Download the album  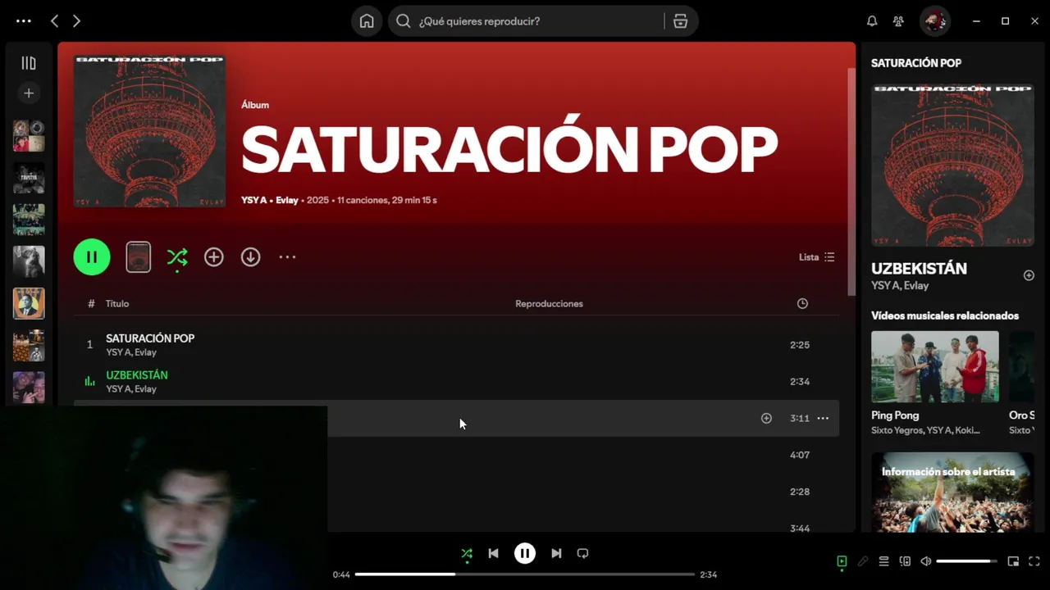pos(251,257)
